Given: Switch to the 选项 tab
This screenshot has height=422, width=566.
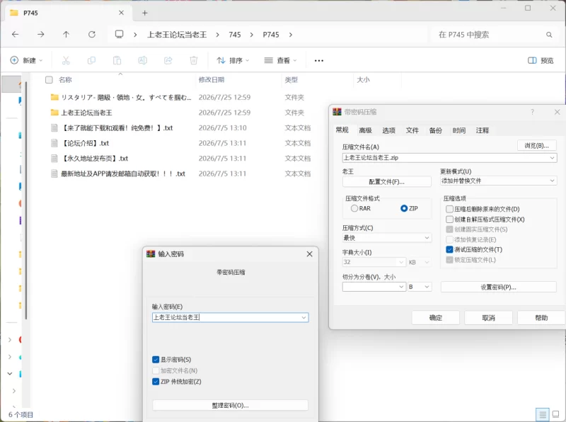Looking at the screenshot, I should 388,130.
